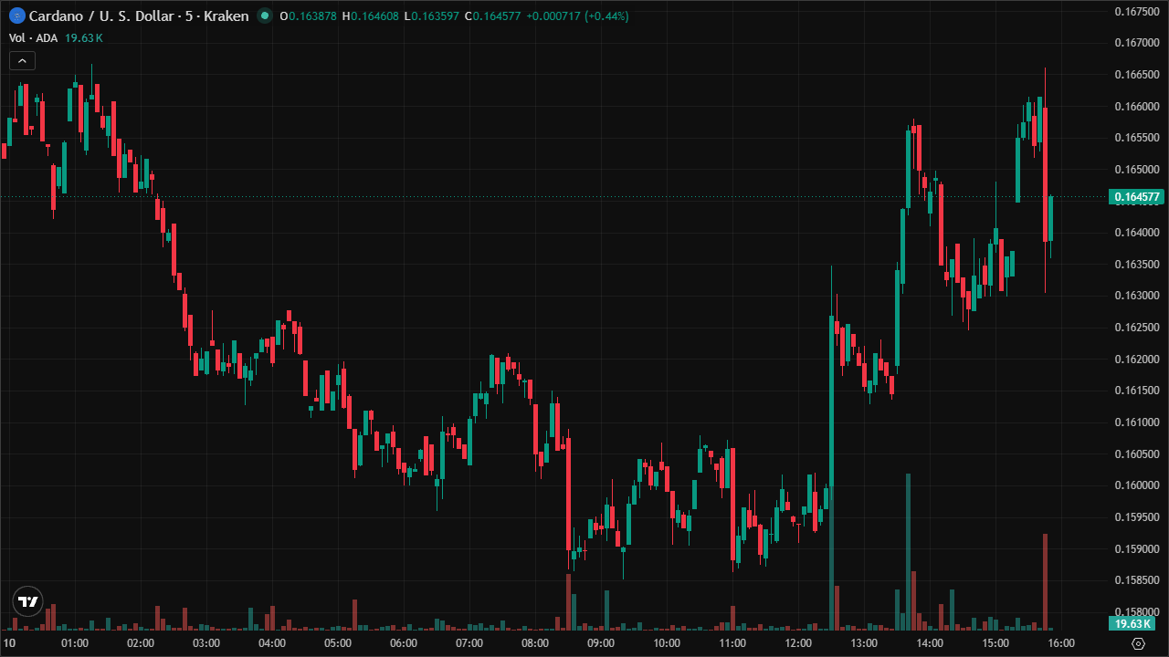Click the high value H0.164608
Screen dimensions: 1169x657
[x=371, y=16]
